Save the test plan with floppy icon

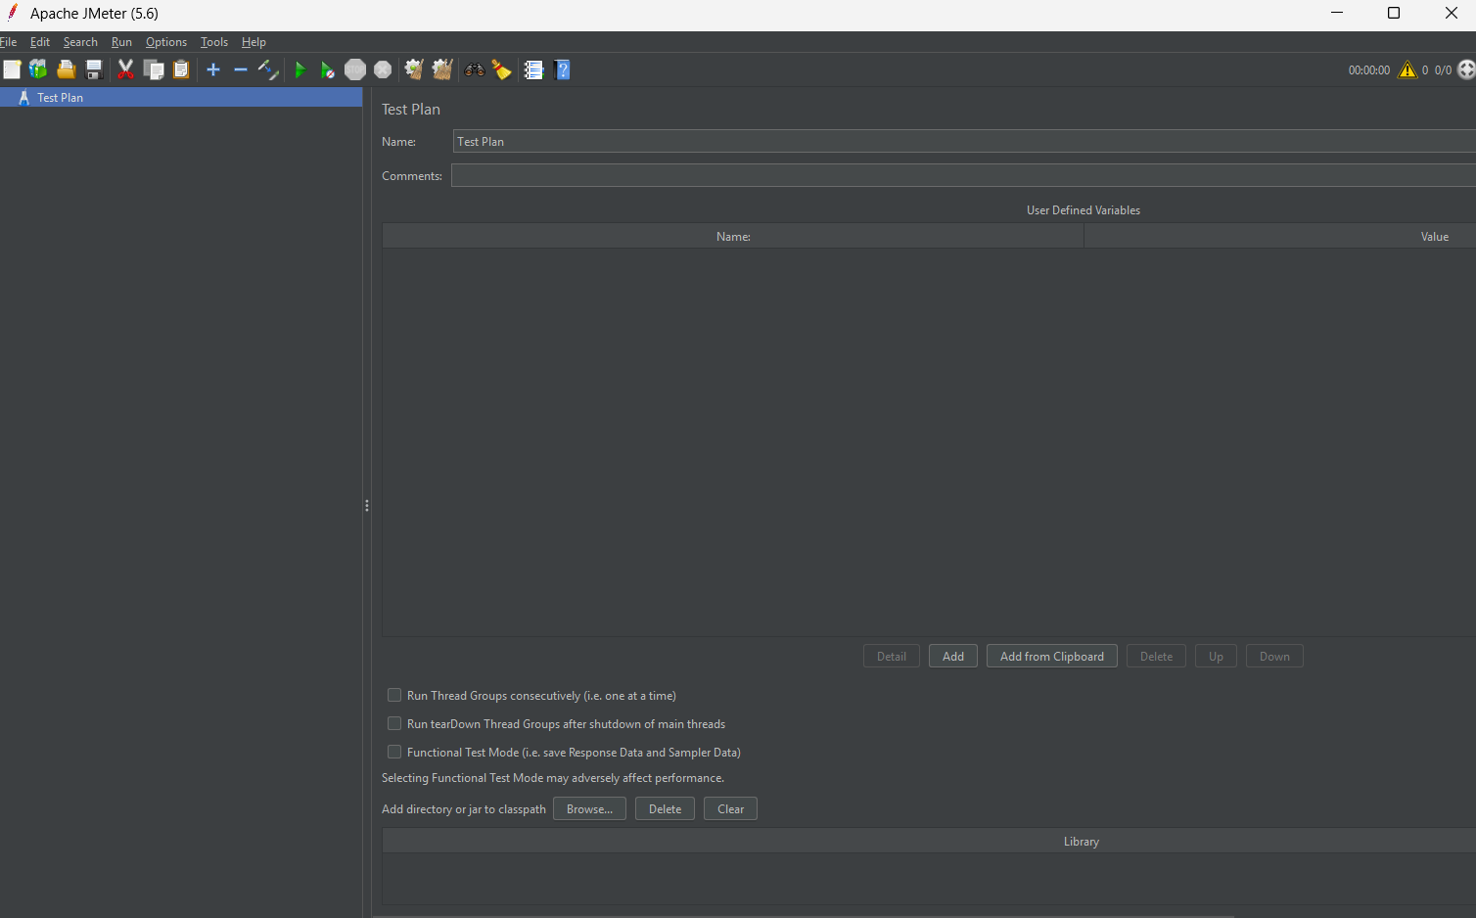click(x=94, y=69)
